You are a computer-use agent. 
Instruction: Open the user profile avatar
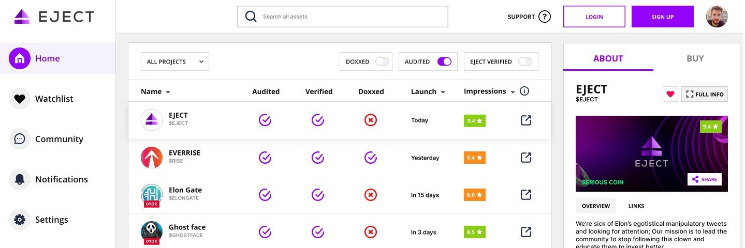717,17
